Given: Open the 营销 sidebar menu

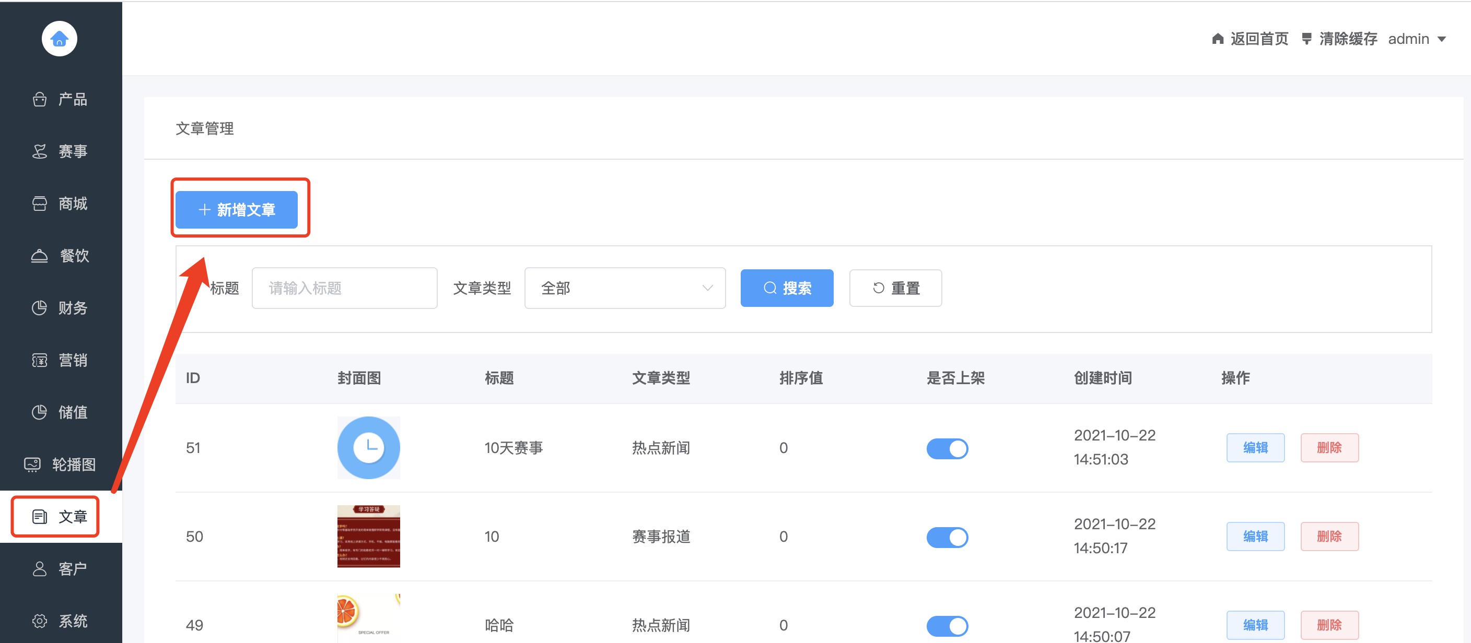Looking at the screenshot, I should click(61, 360).
